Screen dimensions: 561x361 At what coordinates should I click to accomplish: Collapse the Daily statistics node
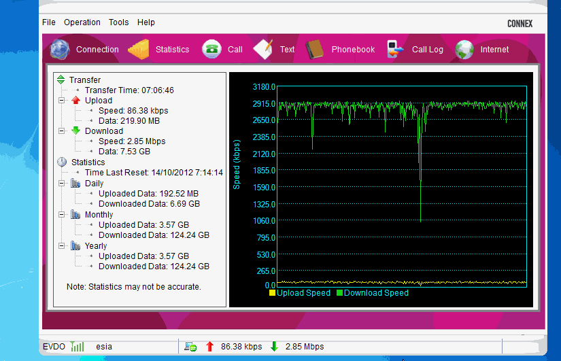coord(61,183)
